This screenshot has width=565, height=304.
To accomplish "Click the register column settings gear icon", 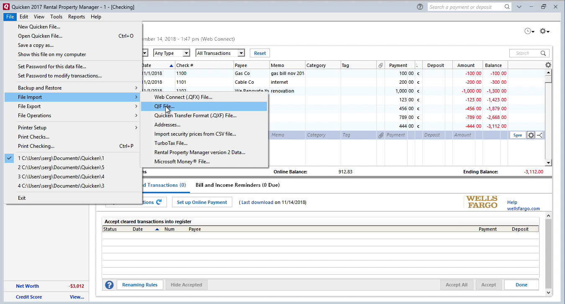I will click(x=548, y=65).
